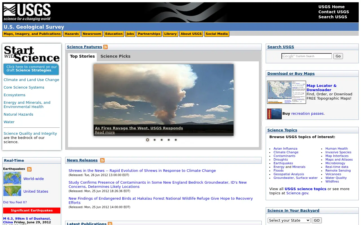Click the World-wide earthquake map thumbnail
This screenshot has width=361, height=225.
click(12, 178)
